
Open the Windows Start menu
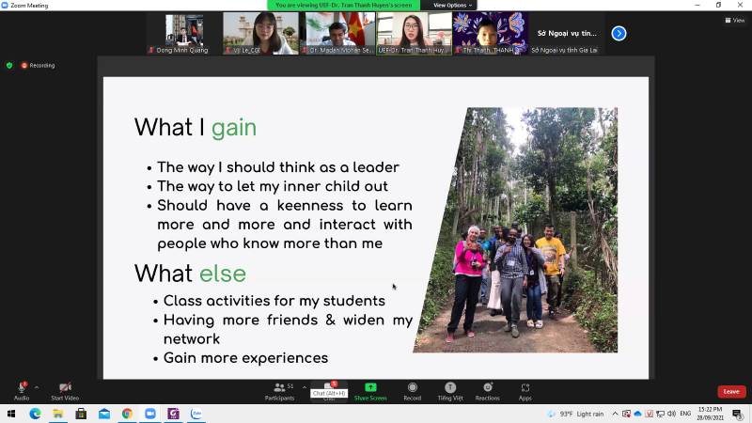click(x=11, y=414)
